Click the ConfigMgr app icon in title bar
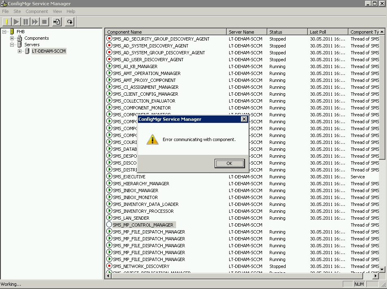Viewport: 387px width, 289px height. [4, 4]
